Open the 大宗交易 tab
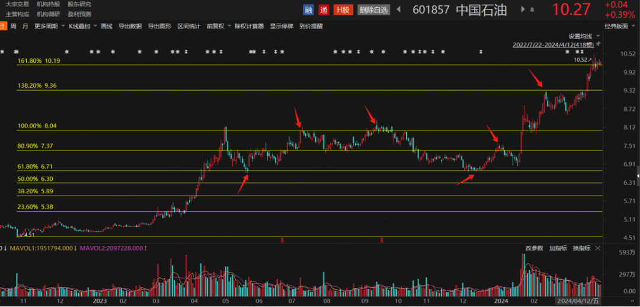 (16, 4)
